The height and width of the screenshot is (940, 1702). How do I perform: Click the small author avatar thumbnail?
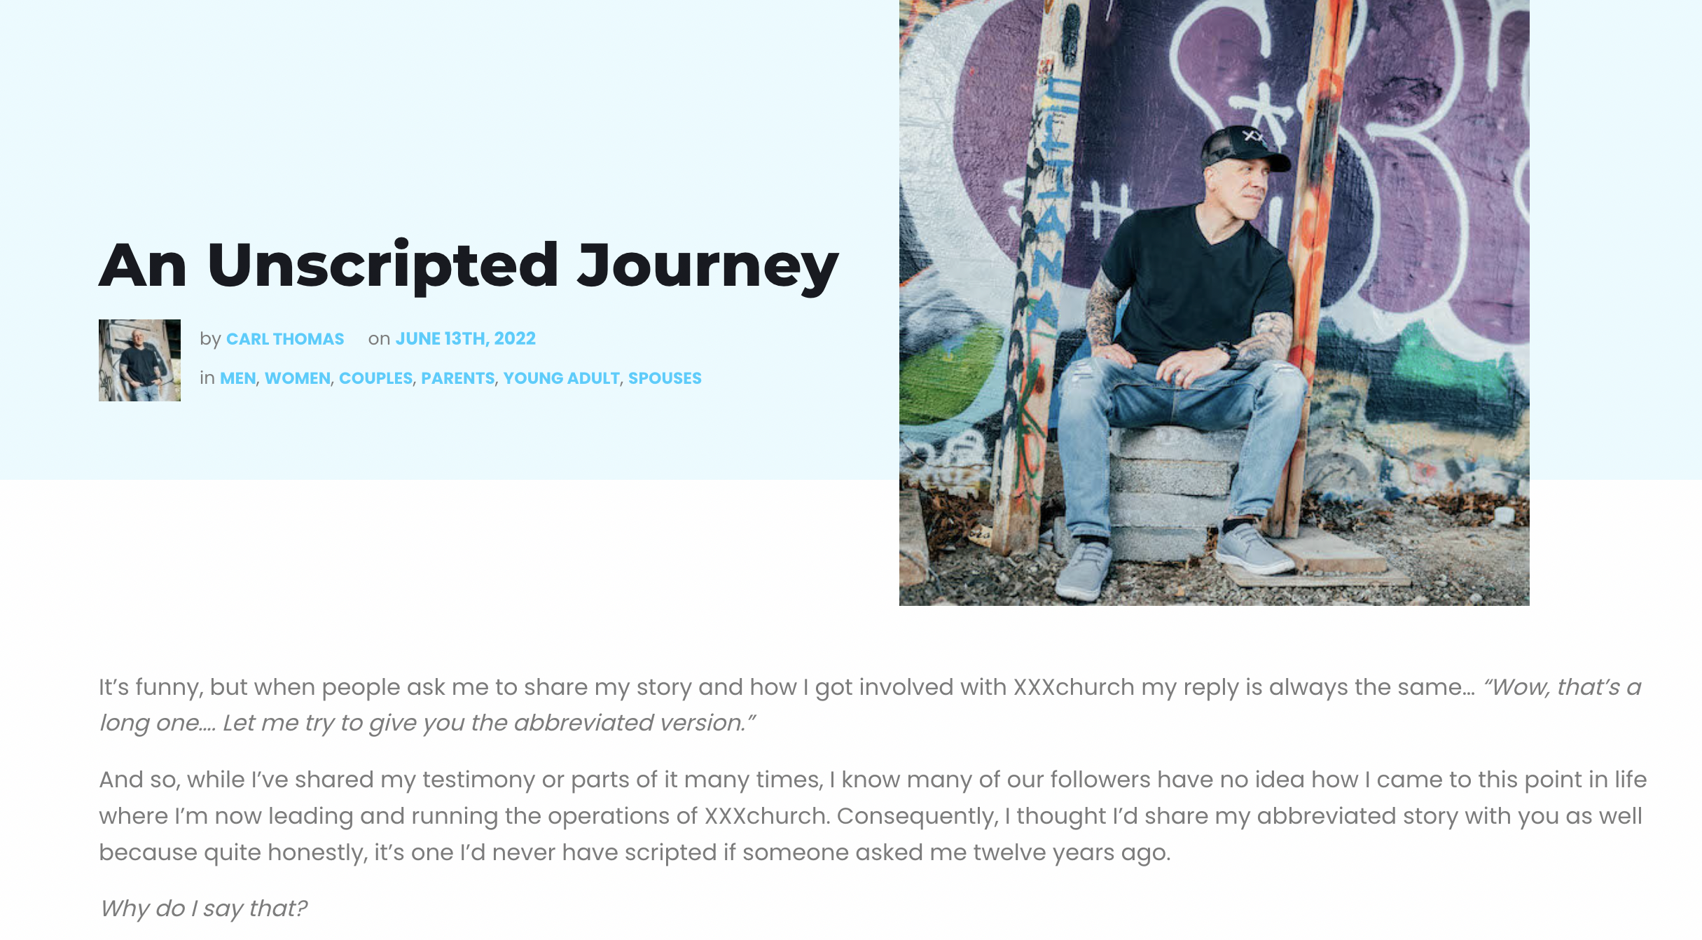(139, 360)
